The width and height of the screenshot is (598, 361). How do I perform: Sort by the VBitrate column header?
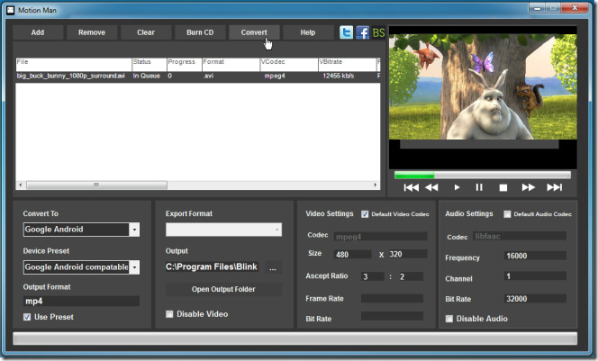coord(347,65)
